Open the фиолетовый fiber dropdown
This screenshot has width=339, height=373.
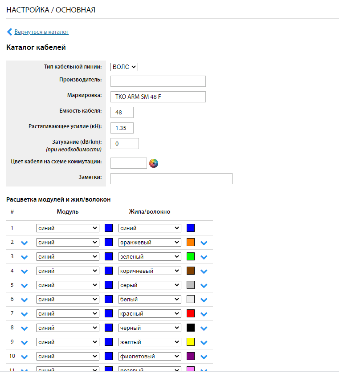coord(150,357)
